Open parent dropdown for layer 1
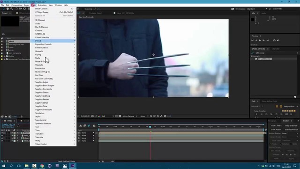Image resolution: width=300 pixels, height=169 pixels. pyautogui.click(x=88, y=133)
